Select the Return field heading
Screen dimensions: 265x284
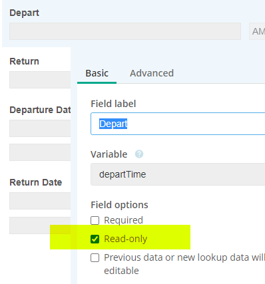(x=24, y=61)
